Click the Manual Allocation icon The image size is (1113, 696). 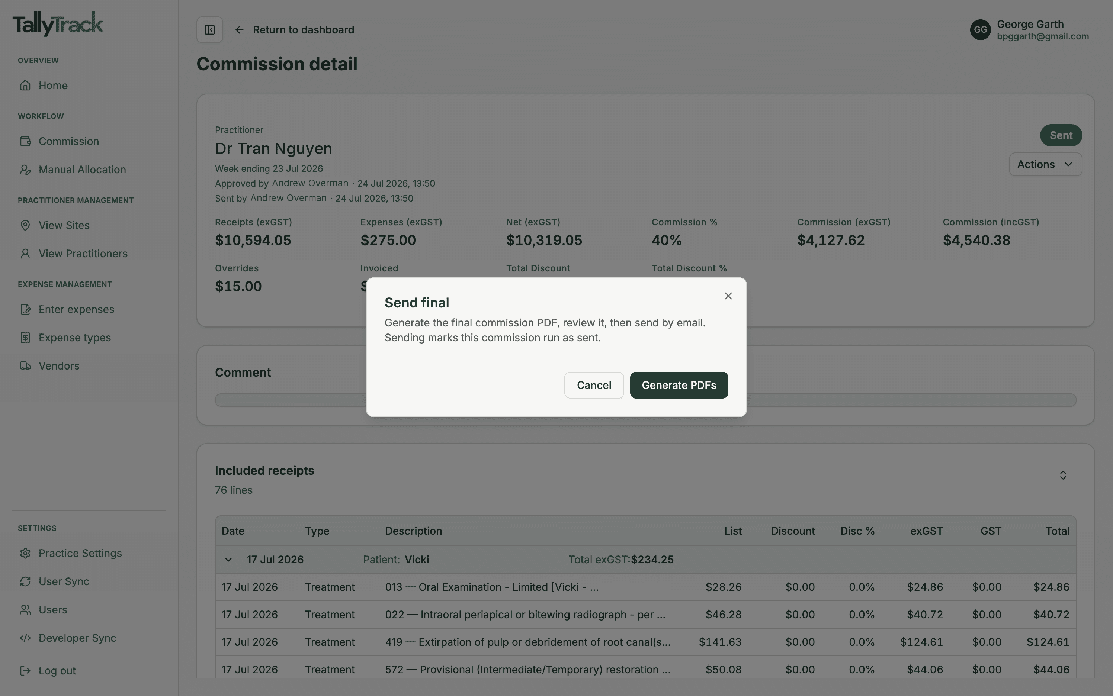point(25,170)
